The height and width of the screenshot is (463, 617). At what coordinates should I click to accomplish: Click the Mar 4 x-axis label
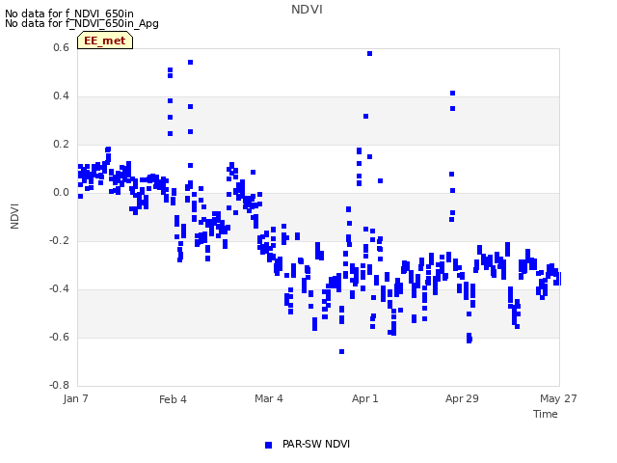pos(269,398)
